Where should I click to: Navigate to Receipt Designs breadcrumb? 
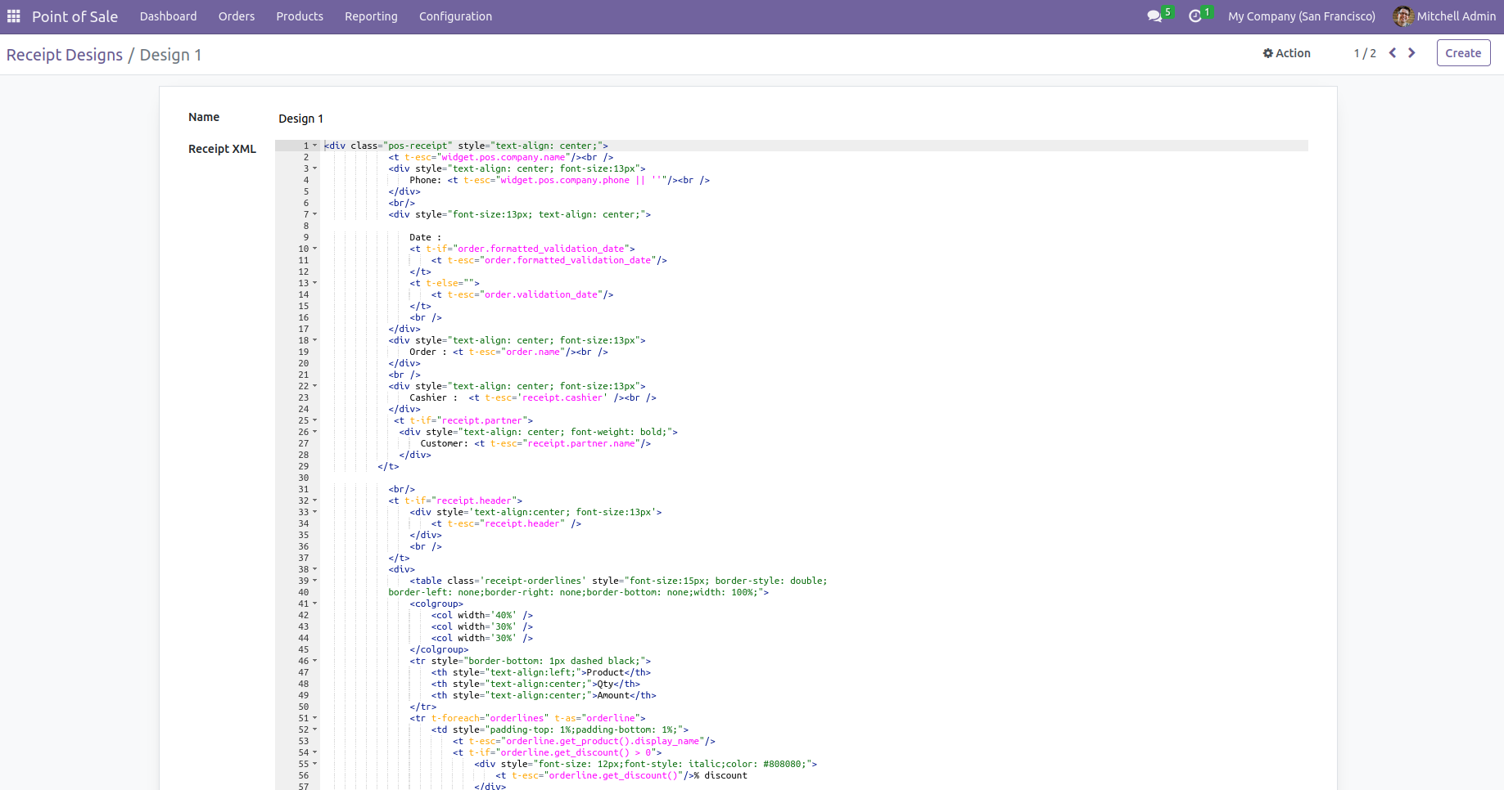pyautogui.click(x=65, y=55)
